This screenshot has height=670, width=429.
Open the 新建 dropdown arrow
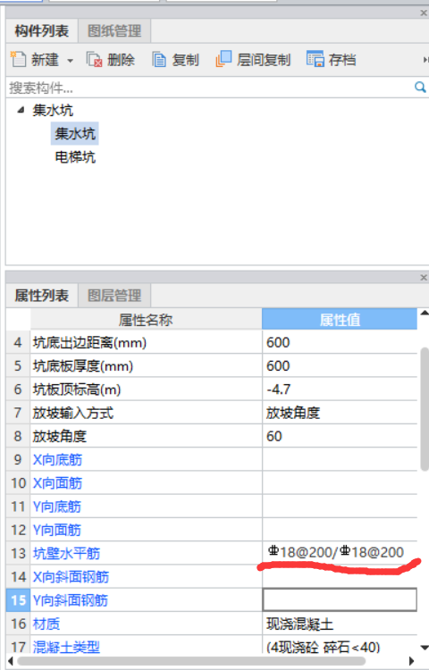[x=70, y=61]
